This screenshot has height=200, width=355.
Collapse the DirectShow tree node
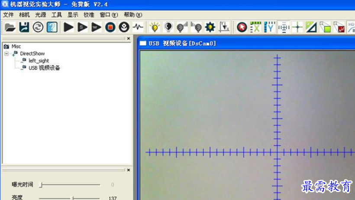click(x=6, y=54)
